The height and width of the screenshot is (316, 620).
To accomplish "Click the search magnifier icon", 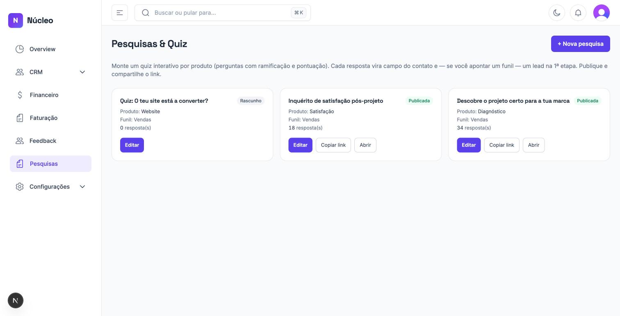I will [146, 13].
